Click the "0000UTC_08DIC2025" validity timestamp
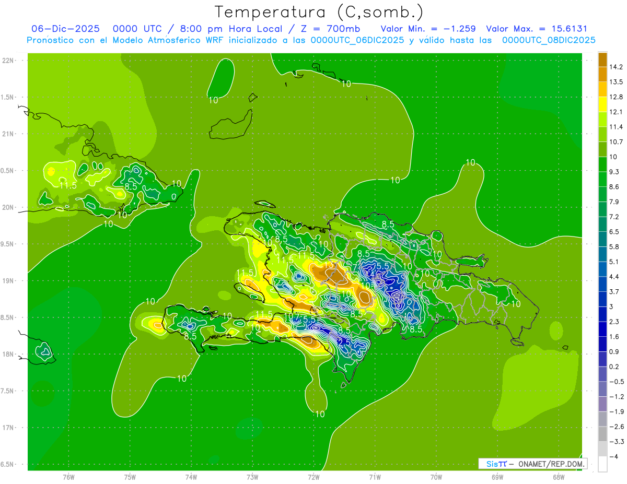The image size is (627, 484). pos(549,40)
